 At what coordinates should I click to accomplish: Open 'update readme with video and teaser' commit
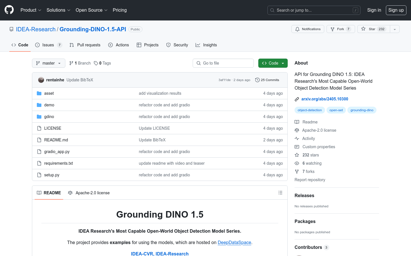[x=172, y=163]
